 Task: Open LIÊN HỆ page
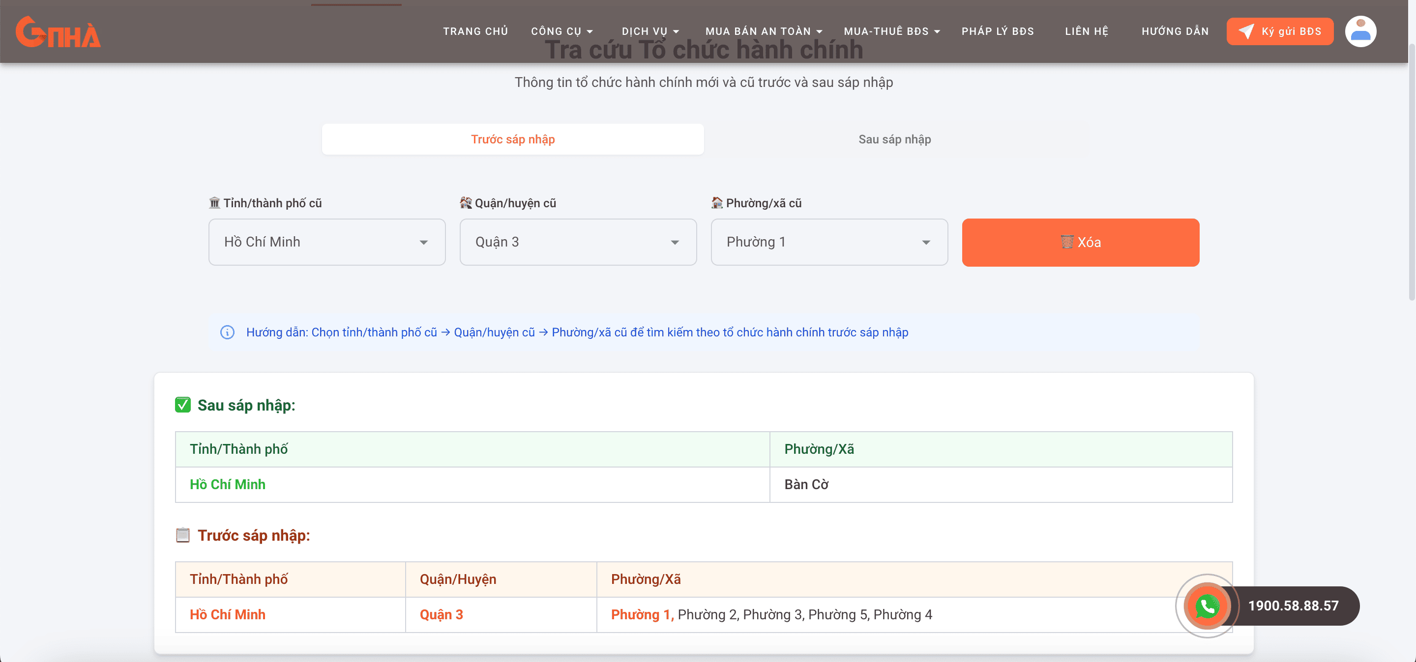[1087, 31]
